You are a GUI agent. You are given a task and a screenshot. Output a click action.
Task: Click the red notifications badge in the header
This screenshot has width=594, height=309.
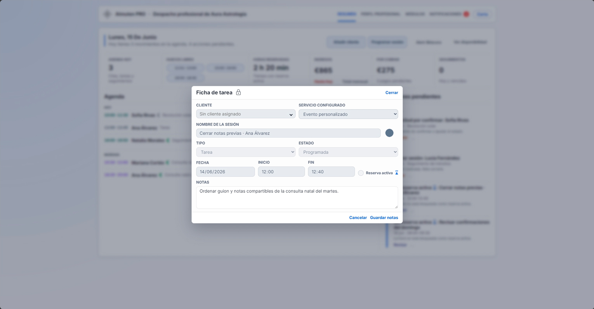[x=466, y=14]
